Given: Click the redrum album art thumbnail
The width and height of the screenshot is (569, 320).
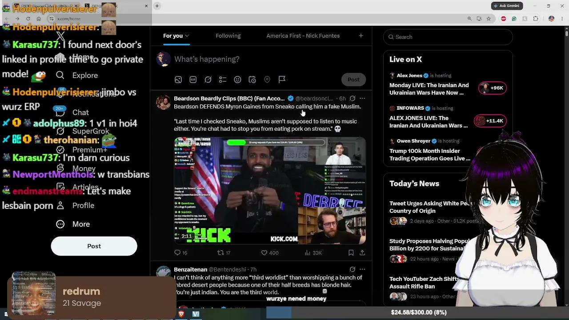Looking at the screenshot, I should point(34,294).
